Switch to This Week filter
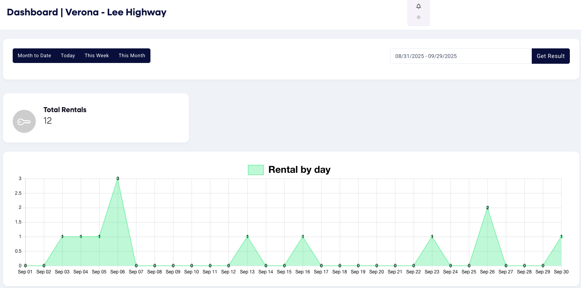This screenshot has width=581, height=288. click(97, 56)
